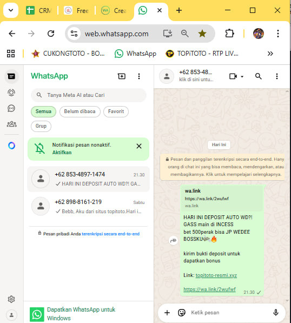The width and height of the screenshot is (291, 323).
Task: Click the site information icon in address bar
Action: click(x=74, y=34)
